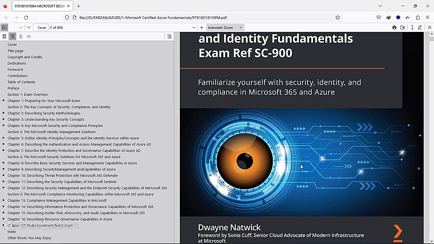Expand Chapter 1: Preparing for Your Microsoft Exam

[x=3, y=101]
